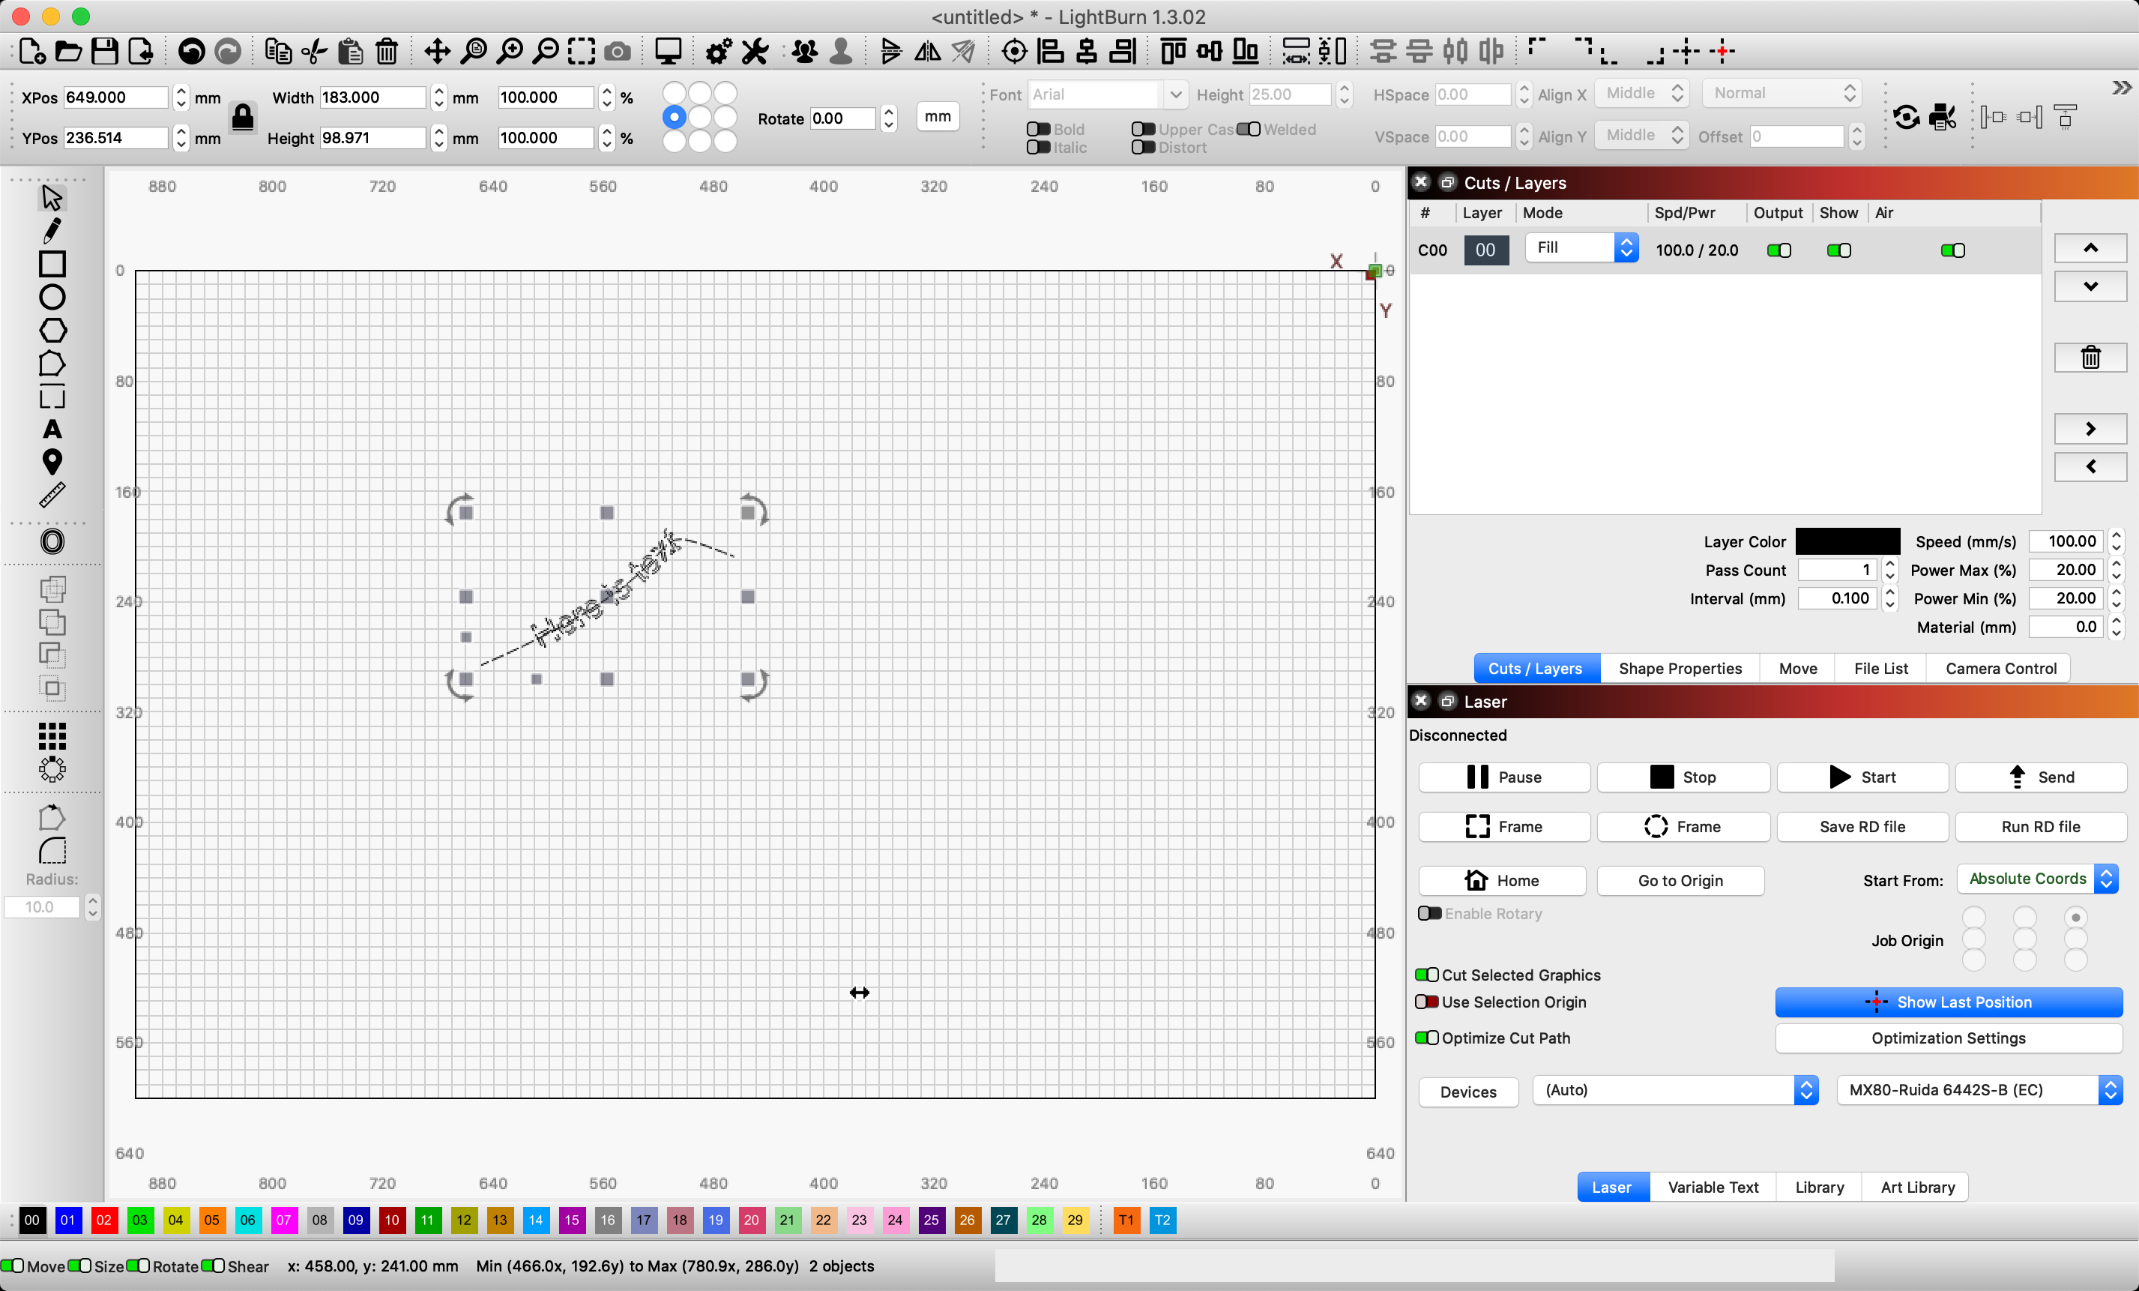The height and width of the screenshot is (1291, 2139).
Task: Toggle Air switch for layer C00
Action: click(1952, 251)
